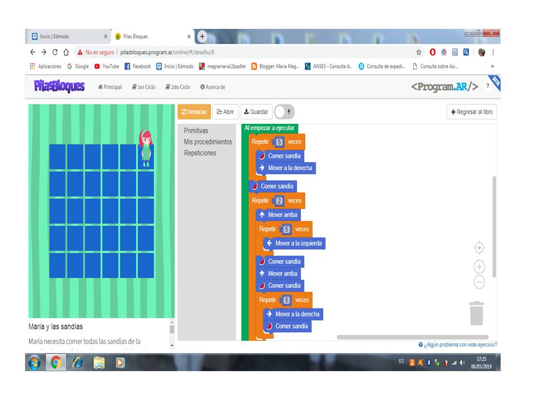
Task: Click the browser secure site warning indicator
Action: 98,52
